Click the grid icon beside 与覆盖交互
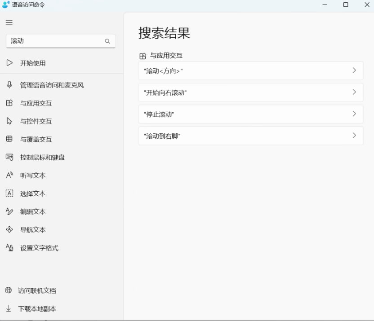The width and height of the screenshot is (374, 321). click(x=9, y=139)
